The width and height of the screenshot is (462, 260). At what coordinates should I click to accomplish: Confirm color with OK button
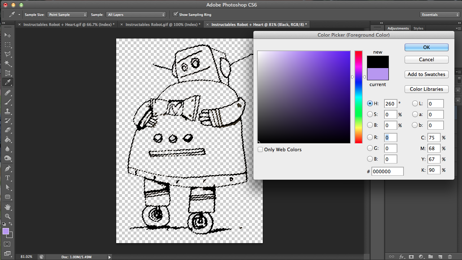(x=426, y=47)
